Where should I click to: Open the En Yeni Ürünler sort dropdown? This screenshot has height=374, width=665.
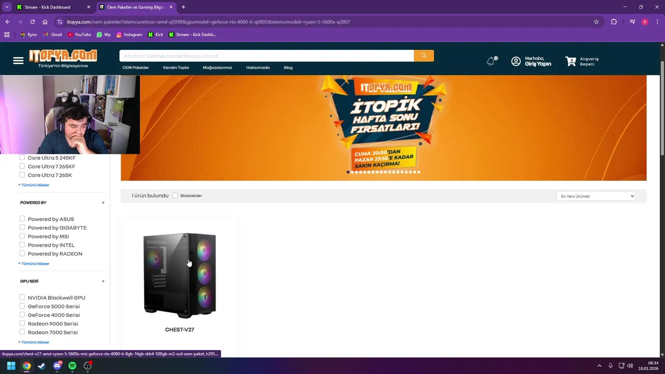pos(596,196)
